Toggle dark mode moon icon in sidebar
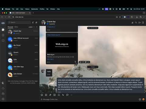Screen dimensions: 146x109 (3, 83)
